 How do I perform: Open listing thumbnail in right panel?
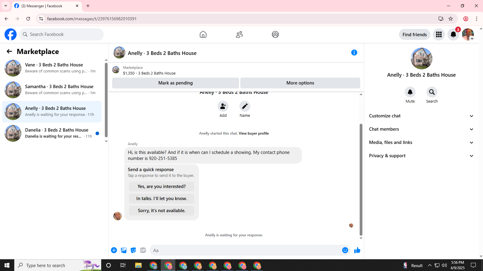click(x=421, y=59)
